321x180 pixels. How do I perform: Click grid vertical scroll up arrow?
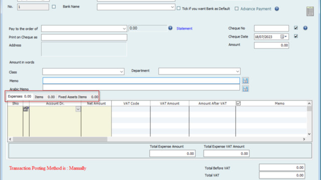coord(309,103)
